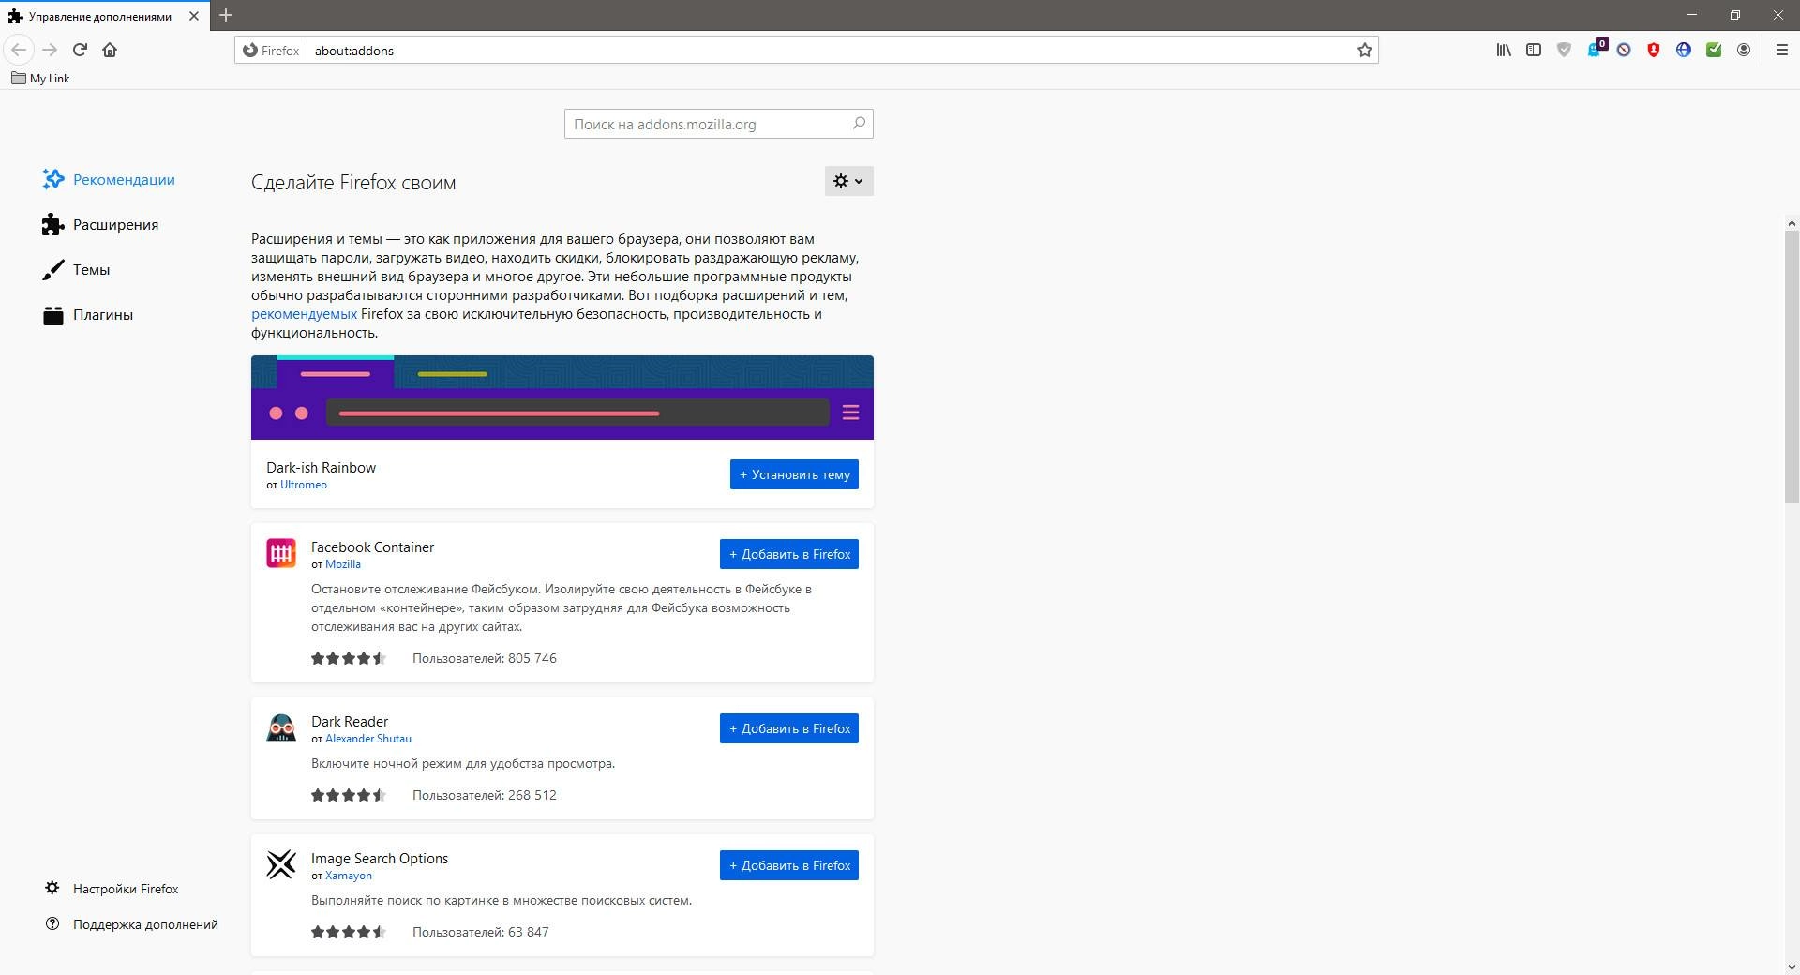Click the Dark Reader extension icon
Image resolution: width=1800 pixels, height=975 pixels.
point(281,727)
